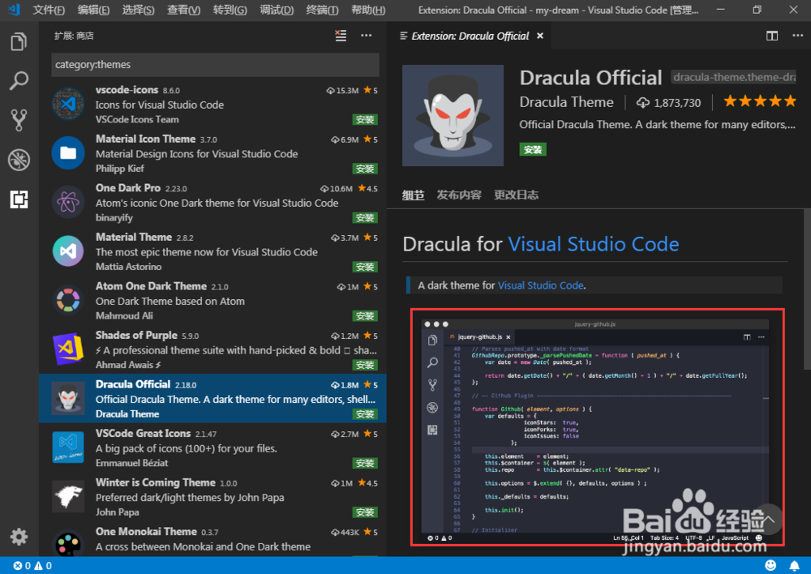The height and width of the screenshot is (574, 811).
Task: Open the Debug view in activity bar
Action: [19, 160]
